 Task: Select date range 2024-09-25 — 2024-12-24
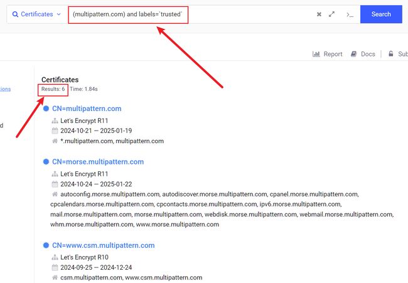tap(96, 267)
